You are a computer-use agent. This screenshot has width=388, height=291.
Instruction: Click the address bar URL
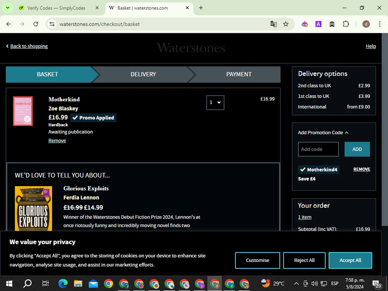click(100, 24)
